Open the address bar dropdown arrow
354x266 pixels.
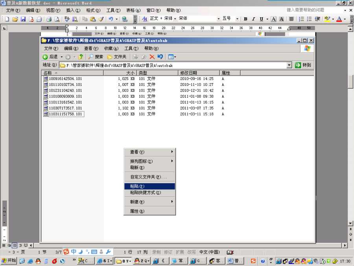coord(289,65)
